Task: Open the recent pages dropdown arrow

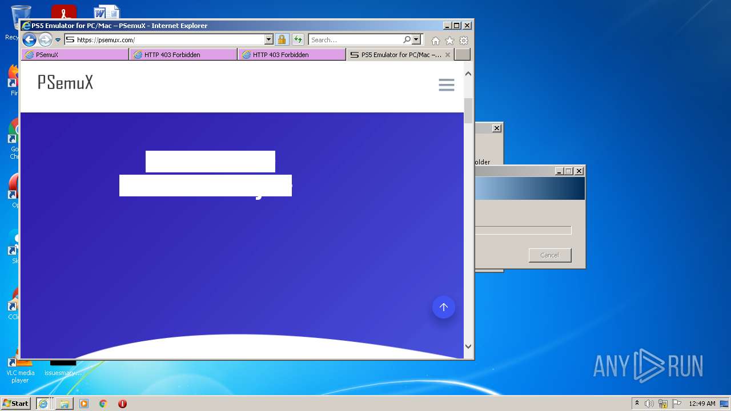Action: tap(58, 40)
